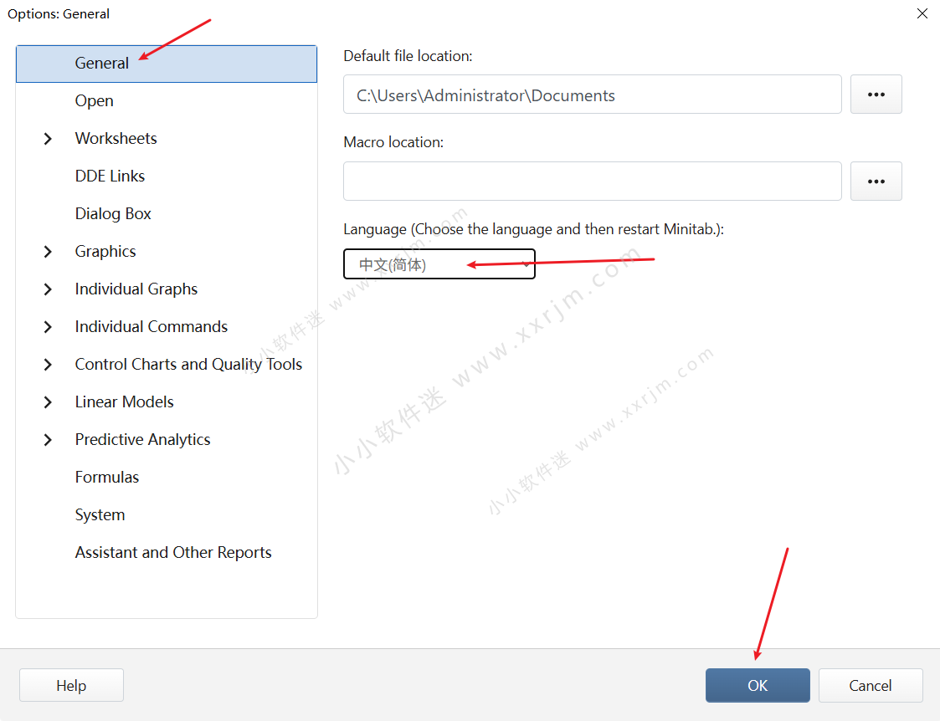This screenshot has height=721, width=940.
Task: Expand Individual Commands node
Action: pyautogui.click(x=48, y=327)
